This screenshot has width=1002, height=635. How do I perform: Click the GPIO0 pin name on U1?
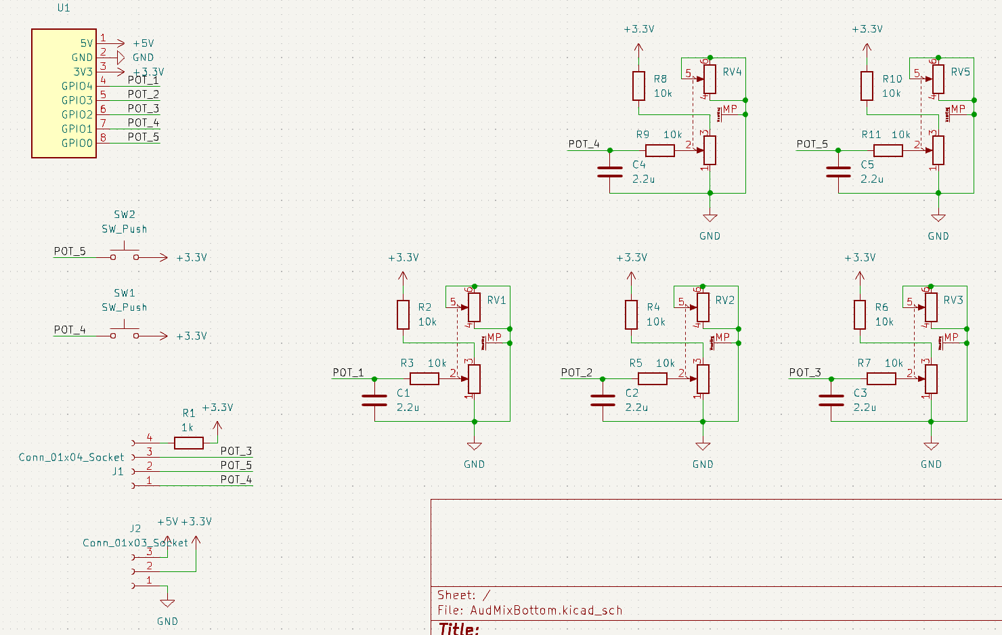[x=77, y=143]
